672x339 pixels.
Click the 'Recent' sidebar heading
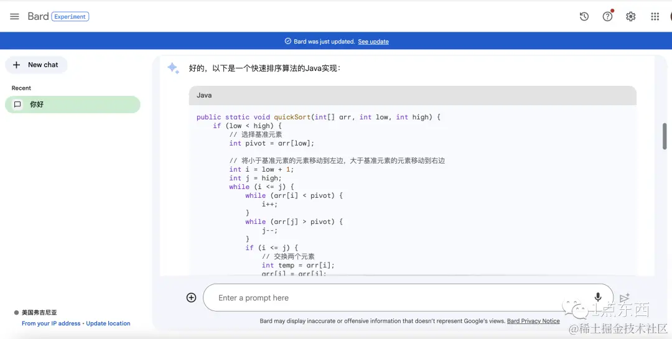coord(21,88)
